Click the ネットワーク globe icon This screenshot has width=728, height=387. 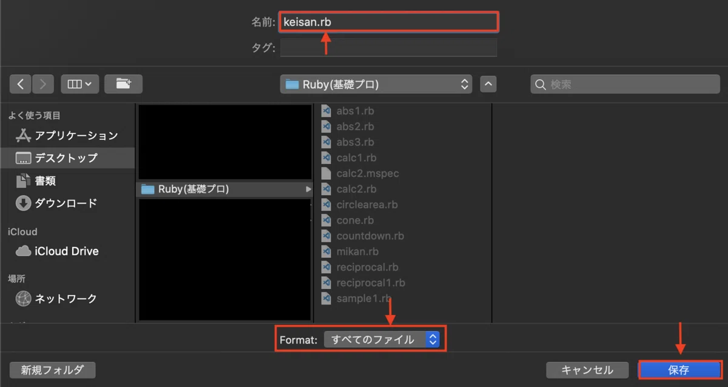tap(23, 298)
